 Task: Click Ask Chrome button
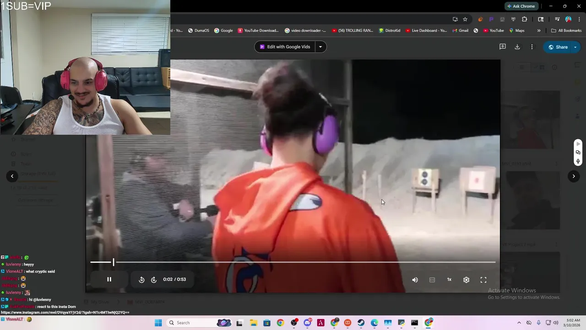pyautogui.click(x=521, y=6)
